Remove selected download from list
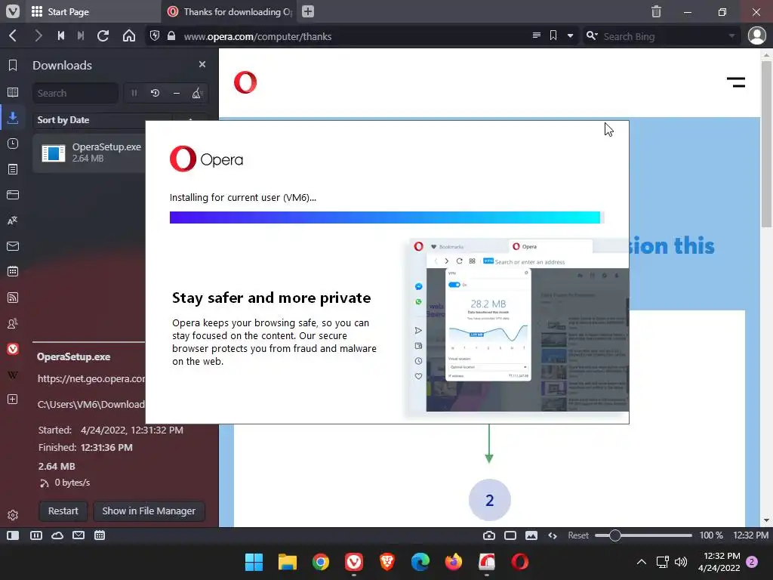The height and width of the screenshot is (580, 773). pyautogui.click(x=177, y=93)
